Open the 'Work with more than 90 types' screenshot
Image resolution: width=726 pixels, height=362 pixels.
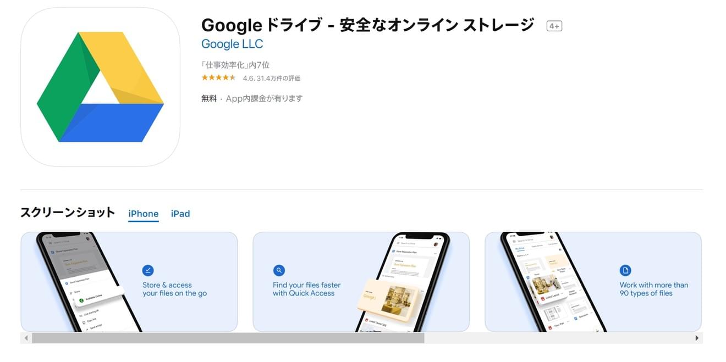593,282
